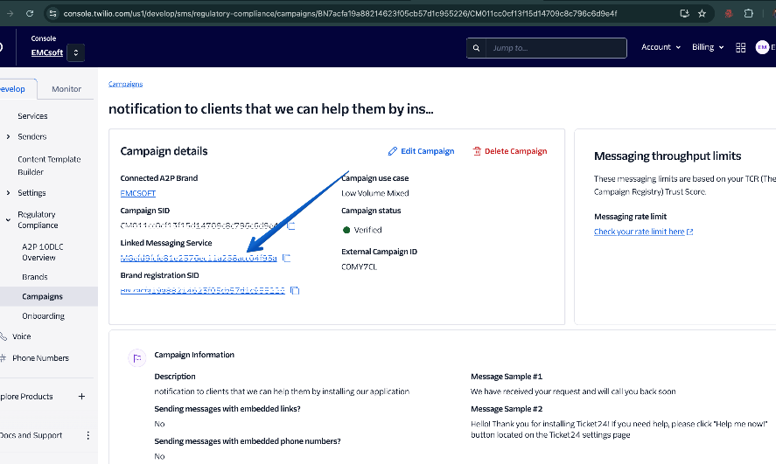Click the Delete Campaign button

coord(510,151)
